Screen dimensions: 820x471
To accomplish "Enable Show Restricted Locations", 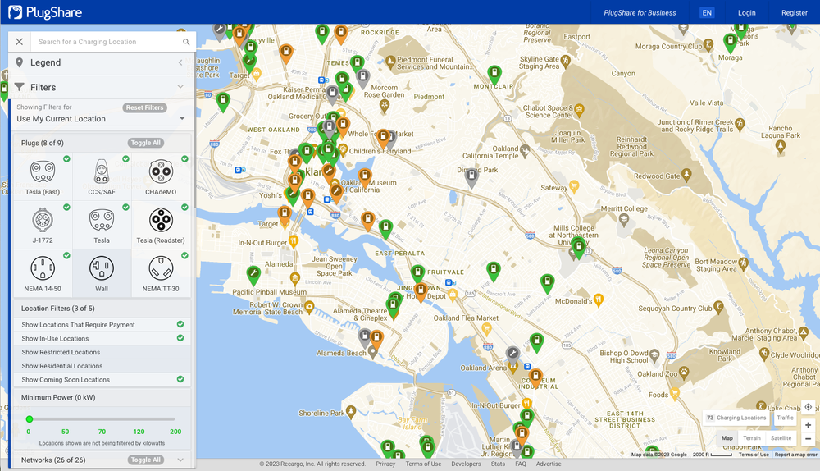I will tap(102, 352).
